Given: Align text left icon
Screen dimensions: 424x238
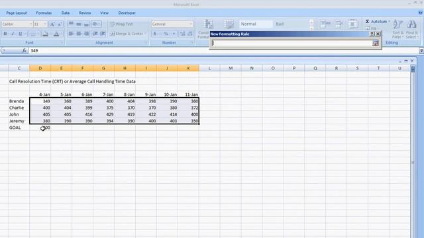Looking at the screenshot, I should point(71,34).
